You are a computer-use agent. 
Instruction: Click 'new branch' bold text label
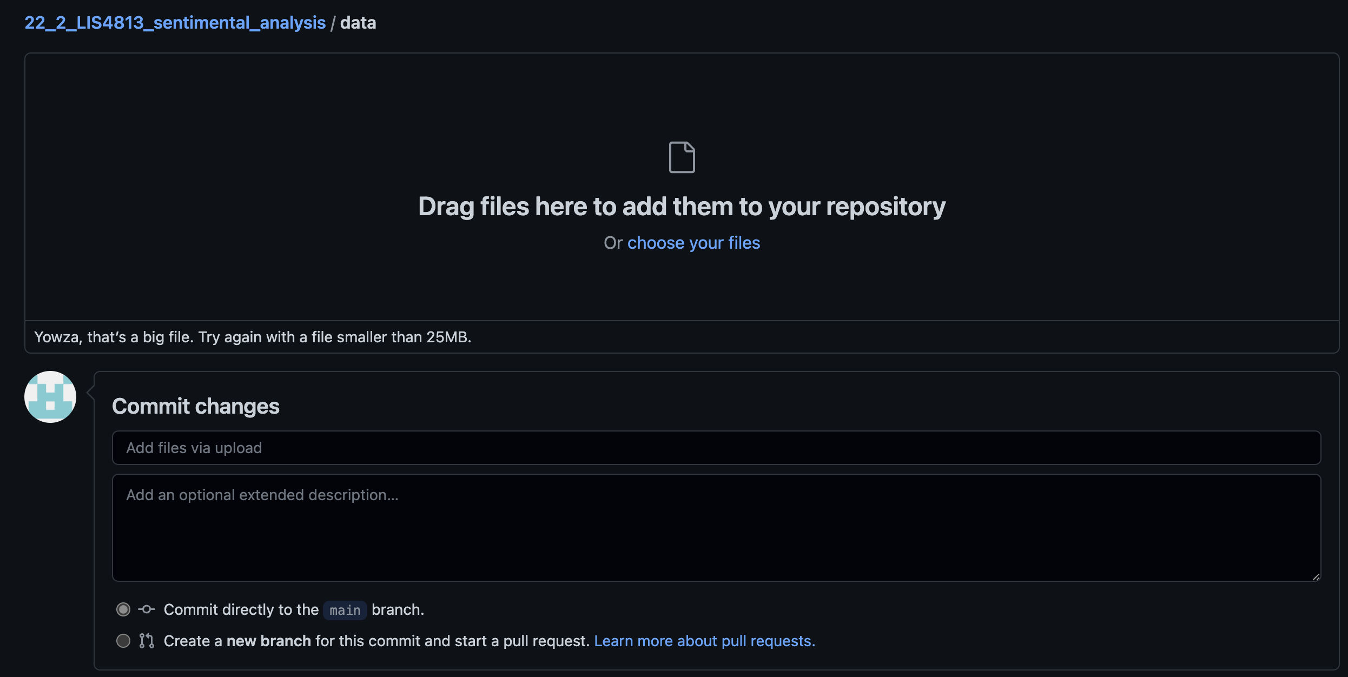pyautogui.click(x=268, y=641)
